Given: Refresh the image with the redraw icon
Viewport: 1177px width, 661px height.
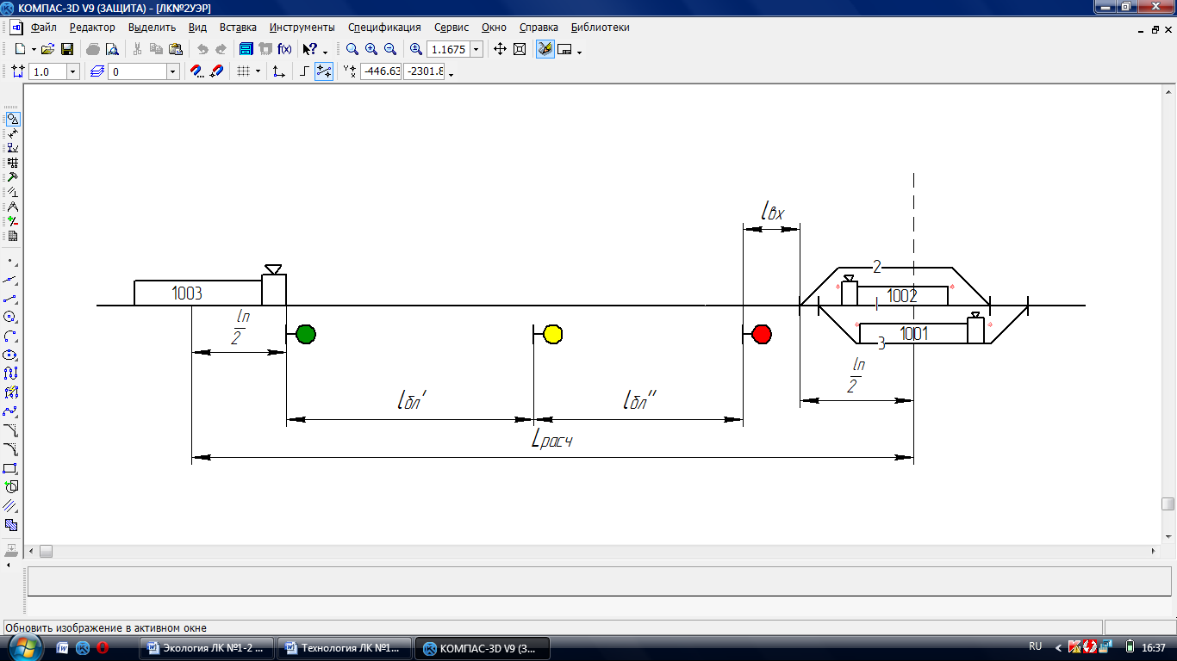Looking at the screenshot, I should click(545, 50).
